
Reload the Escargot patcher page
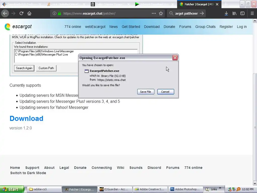coord(21,14)
